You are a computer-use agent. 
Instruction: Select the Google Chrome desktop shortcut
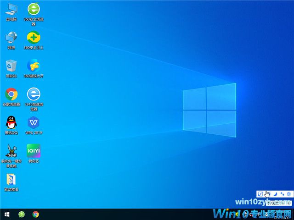(x=11, y=97)
